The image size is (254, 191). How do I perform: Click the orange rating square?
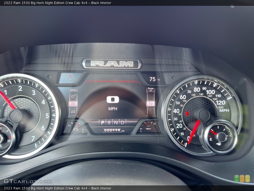coord(242,179)
